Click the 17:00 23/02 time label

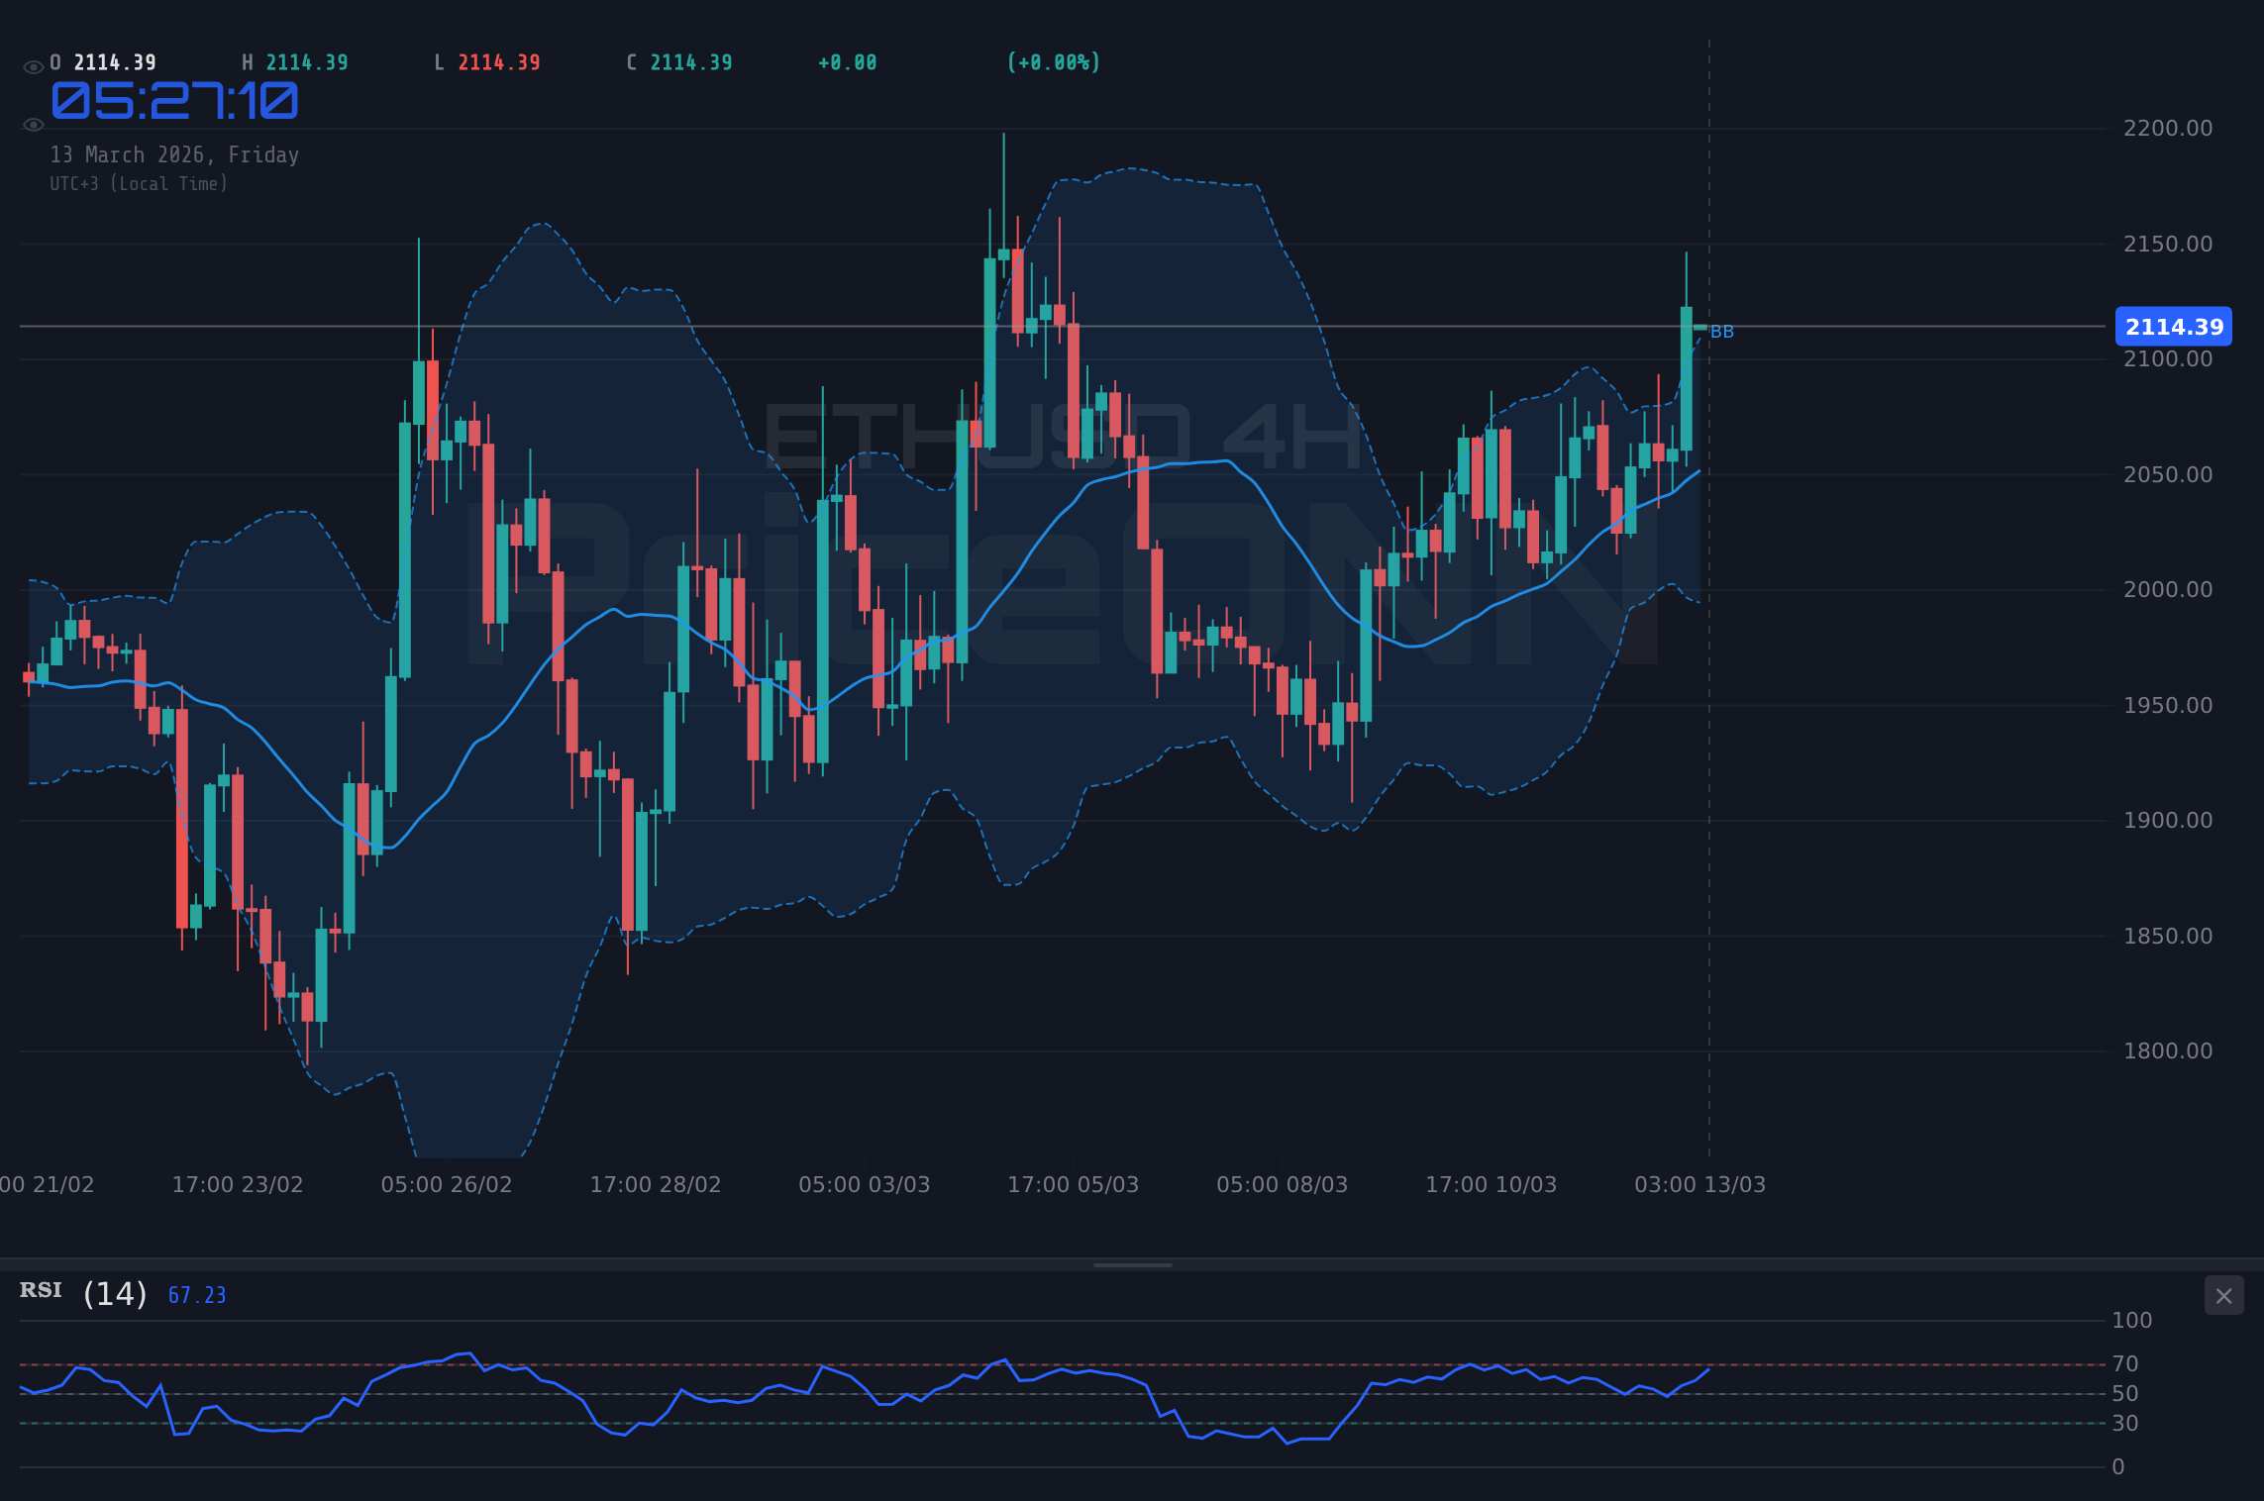point(238,1184)
